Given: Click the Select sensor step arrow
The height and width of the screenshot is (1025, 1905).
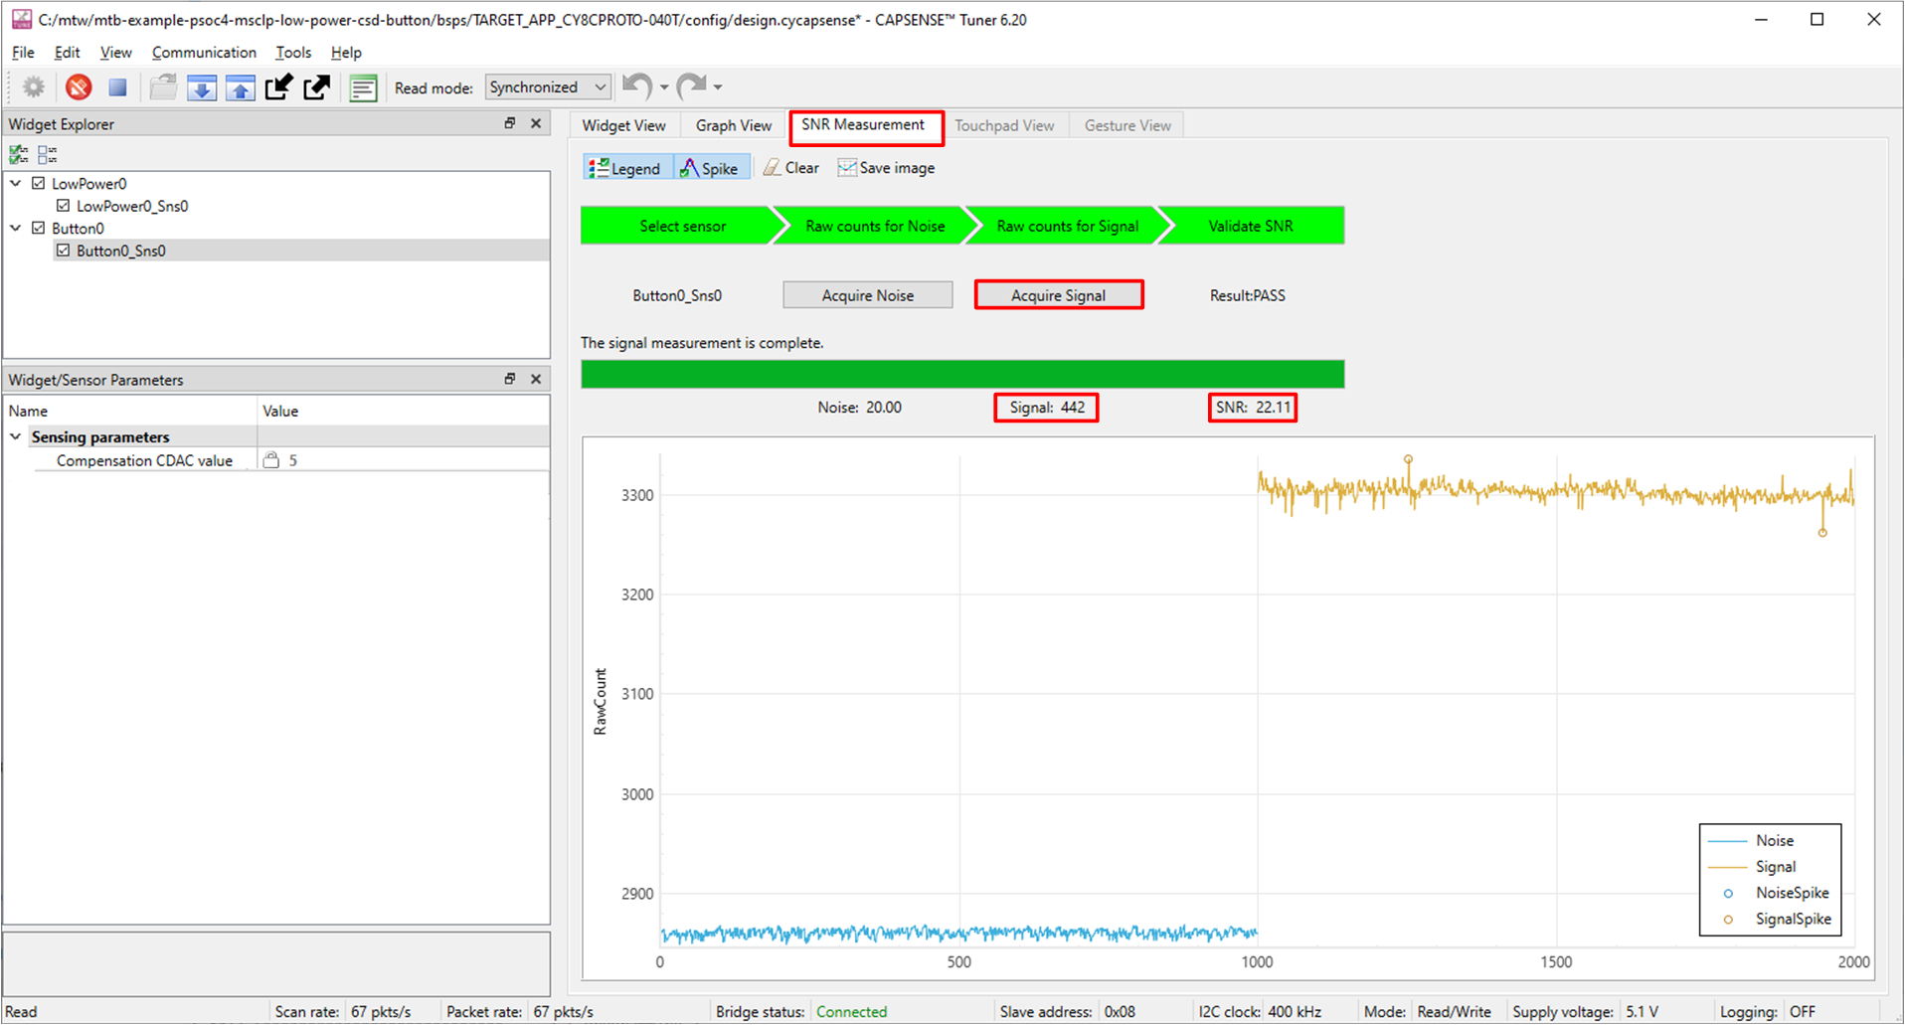Looking at the screenshot, I should pyautogui.click(x=676, y=226).
